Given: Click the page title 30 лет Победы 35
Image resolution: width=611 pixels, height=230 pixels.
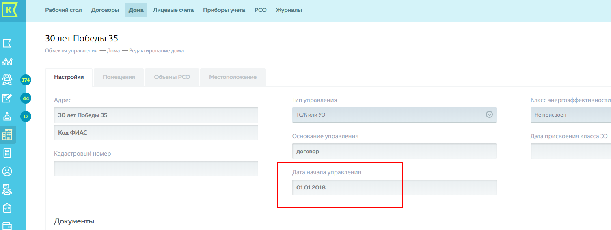Looking at the screenshot, I should (82, 39).
